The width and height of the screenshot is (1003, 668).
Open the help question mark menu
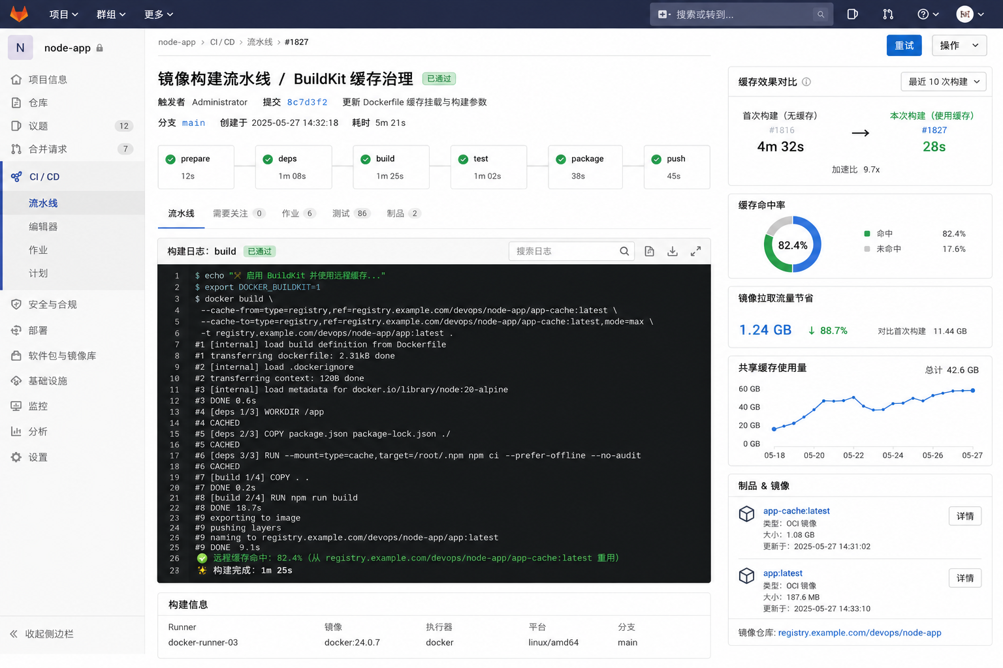928,14
